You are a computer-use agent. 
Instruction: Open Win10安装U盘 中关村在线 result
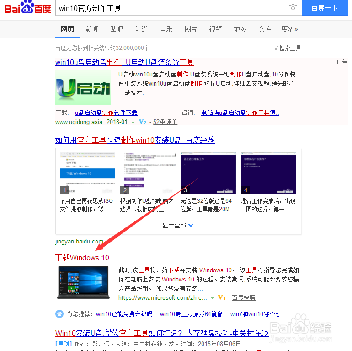[162, 333]
